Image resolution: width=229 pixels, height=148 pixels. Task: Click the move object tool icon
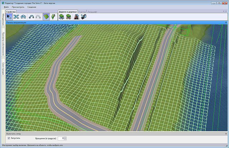pos(16,16)
